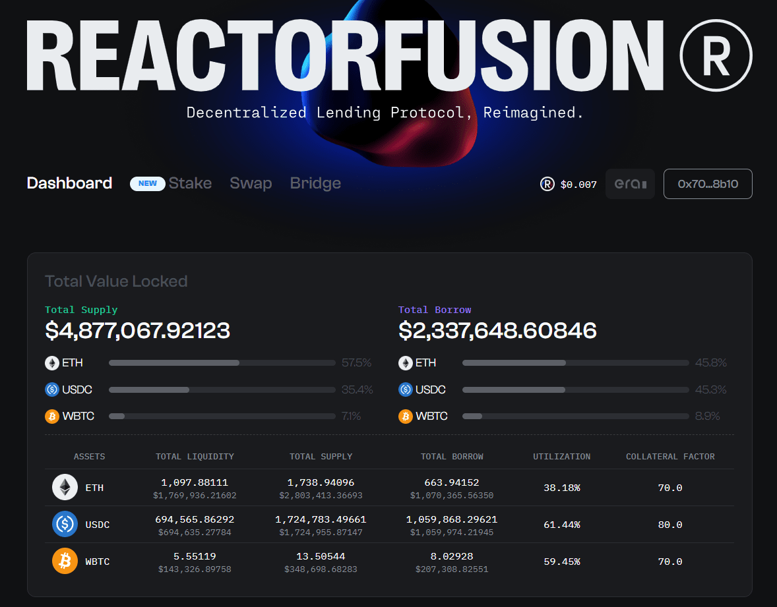
Task: Click the WBTC utilization 59.45%
Action: pos(561,562)
